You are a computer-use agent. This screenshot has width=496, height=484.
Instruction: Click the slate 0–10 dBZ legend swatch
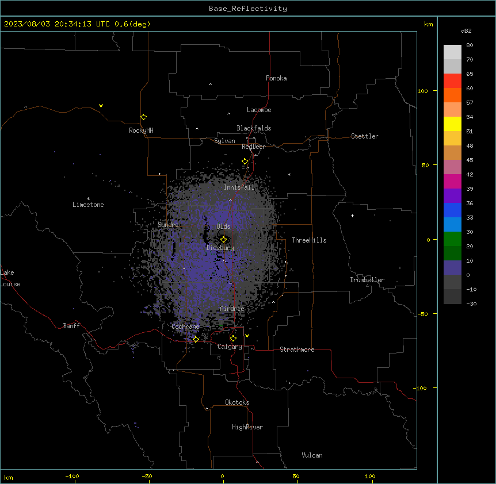pos(452,268)
